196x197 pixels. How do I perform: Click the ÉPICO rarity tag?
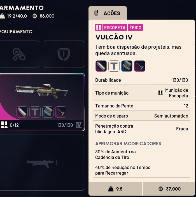135,27
